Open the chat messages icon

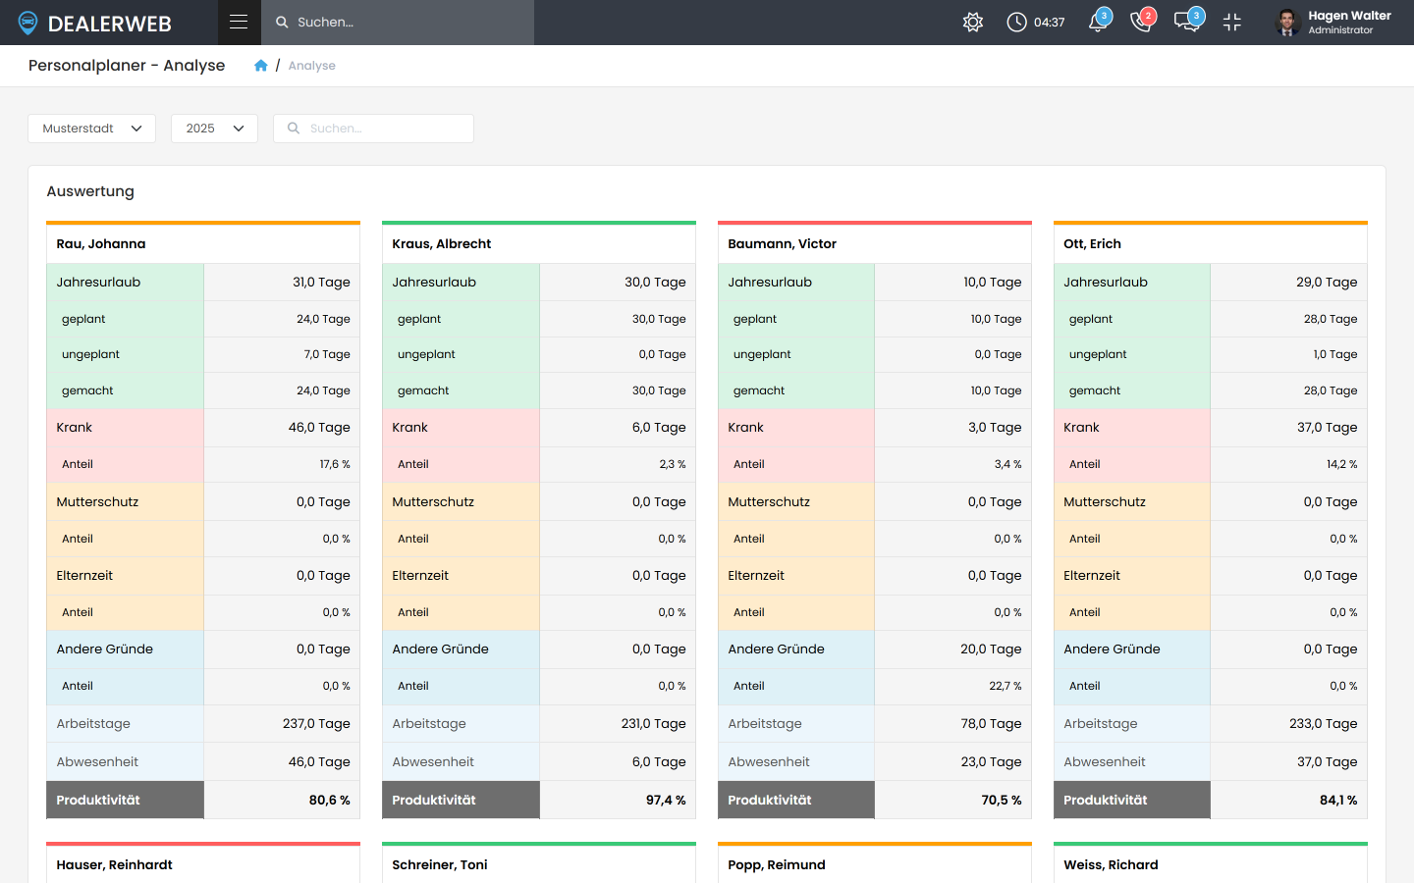pos(1187,22)
